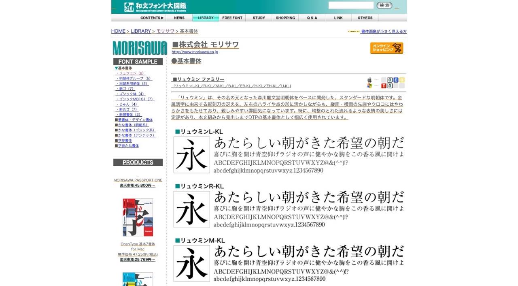Open かな書体（明朝系） category
Screen dimensions: 518x286
point(132,125)
